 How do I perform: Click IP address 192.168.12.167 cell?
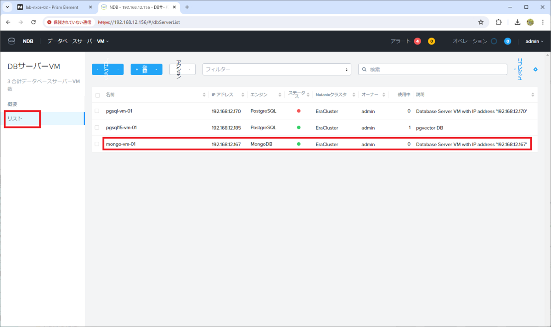[226, 144]
